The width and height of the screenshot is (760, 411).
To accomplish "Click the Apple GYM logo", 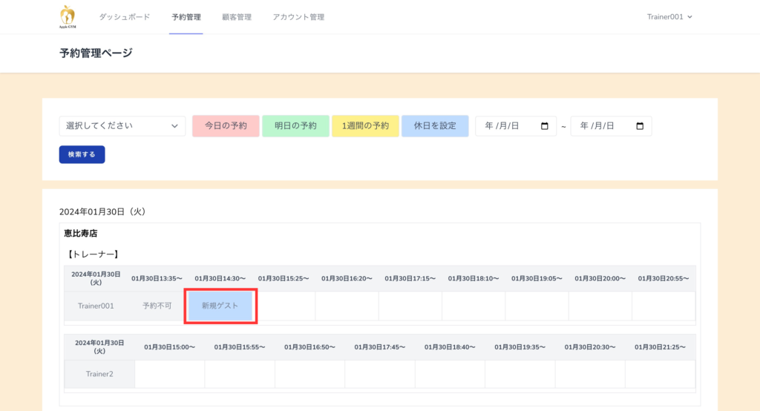I will (x=68, y=16).
